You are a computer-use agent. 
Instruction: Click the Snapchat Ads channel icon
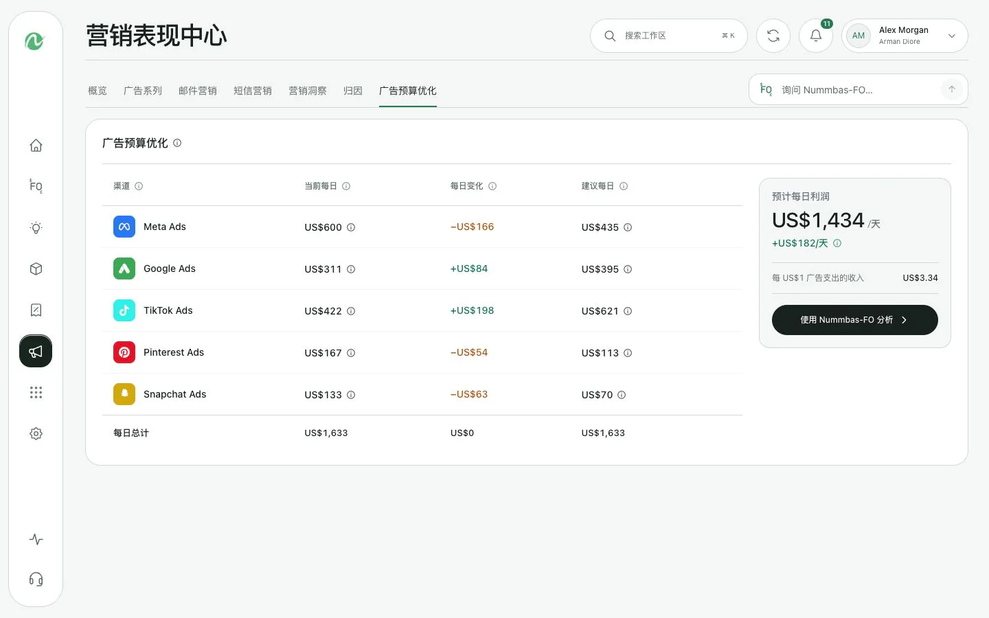click(124, 394)
